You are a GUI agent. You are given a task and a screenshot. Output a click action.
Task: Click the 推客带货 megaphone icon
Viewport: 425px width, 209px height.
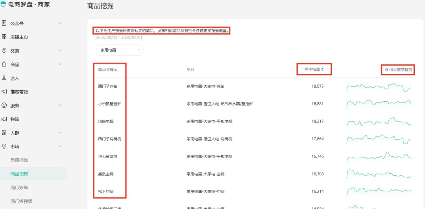4,92
